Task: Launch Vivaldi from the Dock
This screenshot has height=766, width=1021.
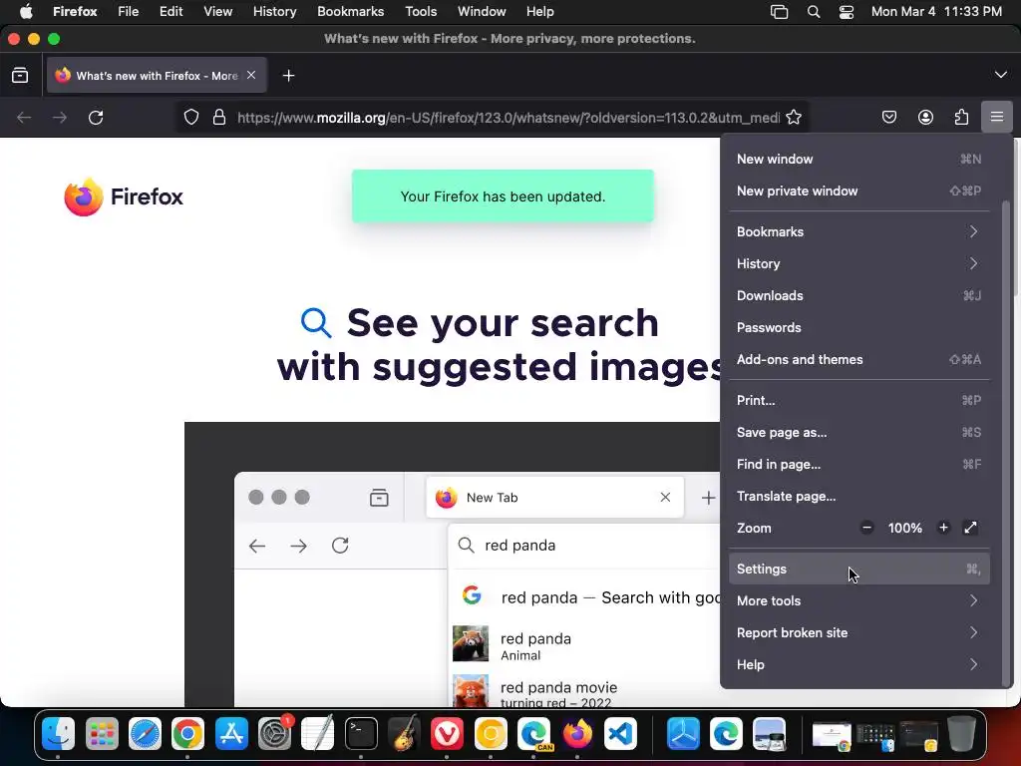Action: click(x=448, y=734)
